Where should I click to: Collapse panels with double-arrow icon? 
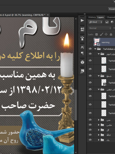85,14
